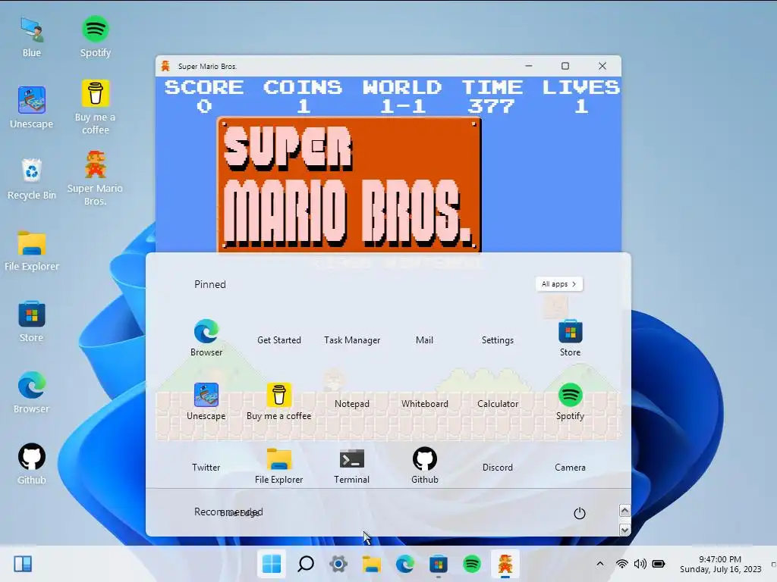Screen dimensions: 777x582
Task: Open Super Mario Bros. desktop shortcut
Action: click(95, 178)
